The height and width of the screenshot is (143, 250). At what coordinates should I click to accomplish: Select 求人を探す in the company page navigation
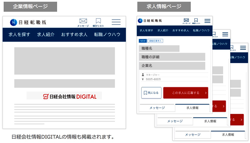pyautogui.click(x=19, y=35)
